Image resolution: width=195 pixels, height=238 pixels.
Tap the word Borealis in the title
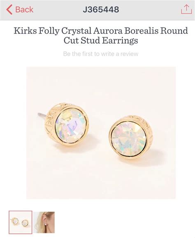pos(141,30)
